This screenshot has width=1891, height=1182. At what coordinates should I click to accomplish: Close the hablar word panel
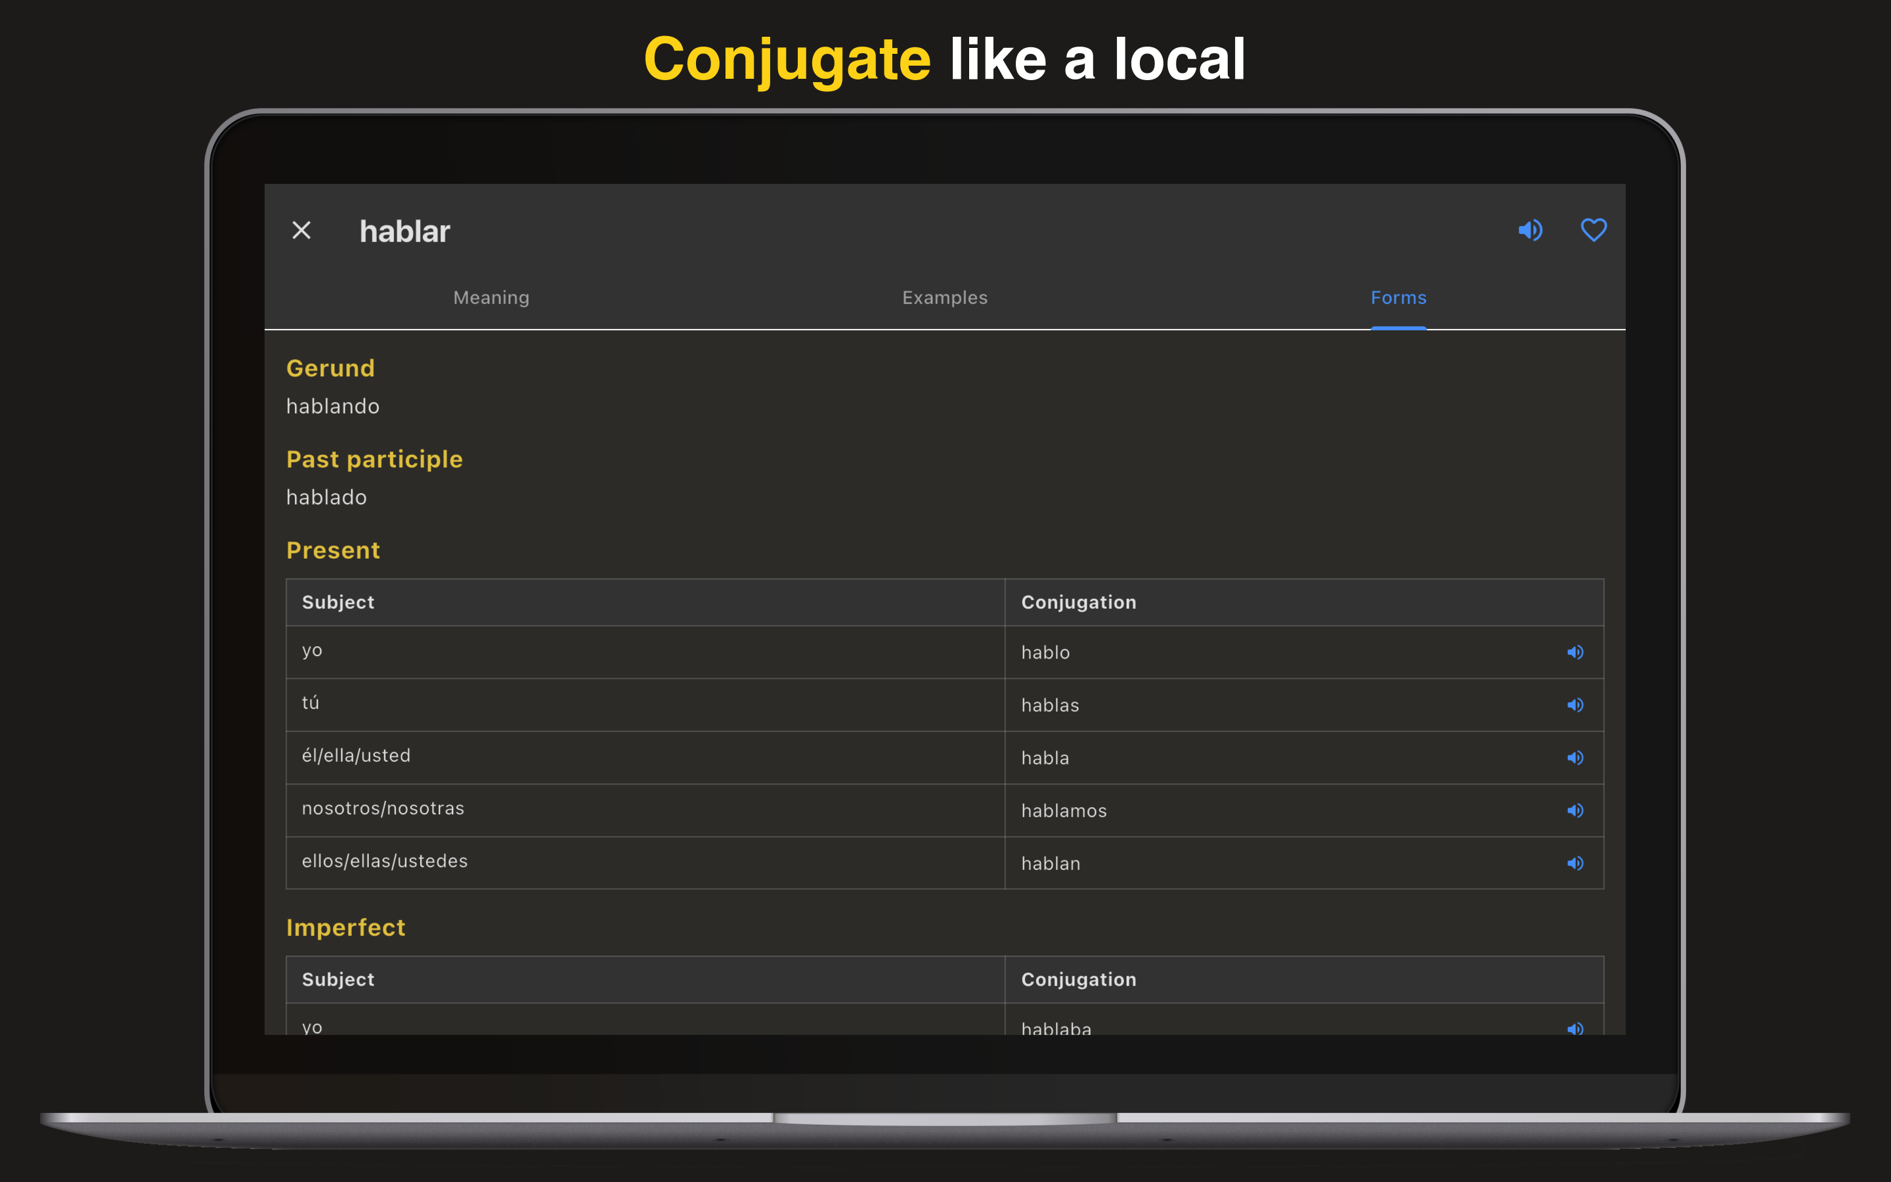click(x=301, y=230)
